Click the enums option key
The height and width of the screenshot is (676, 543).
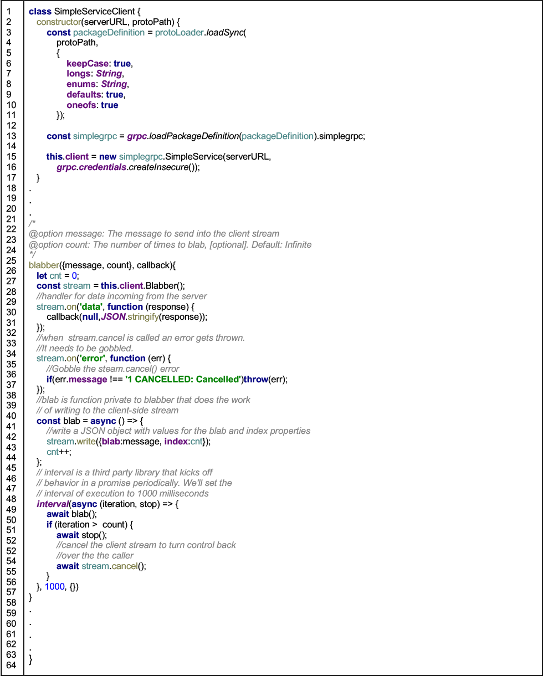pyautogui.click(x=80, y=84)
